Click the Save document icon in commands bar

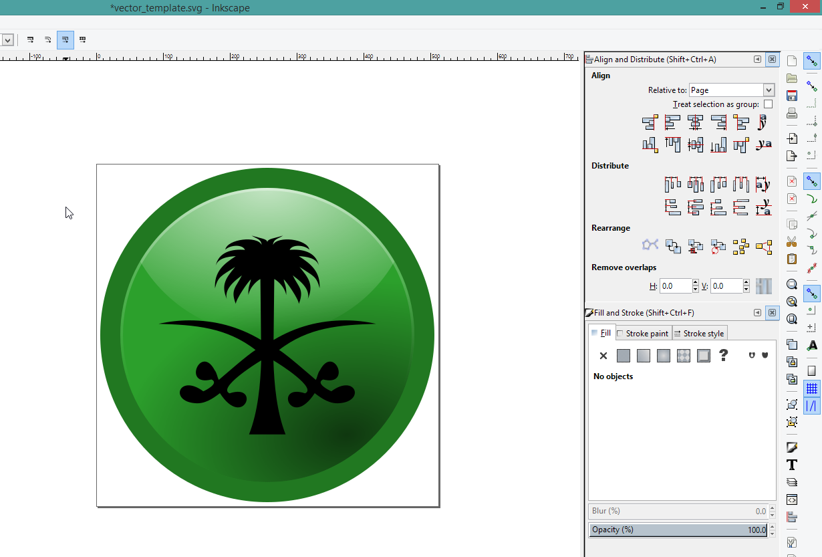(792, 96)
